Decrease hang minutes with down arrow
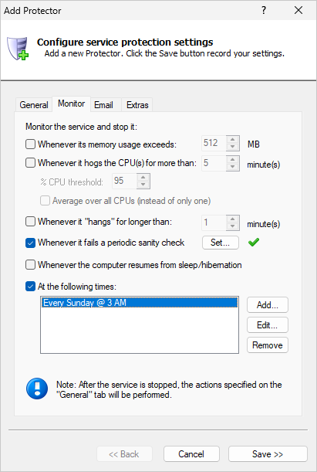This screenshot has width=317, height=472. coord(233,226)
